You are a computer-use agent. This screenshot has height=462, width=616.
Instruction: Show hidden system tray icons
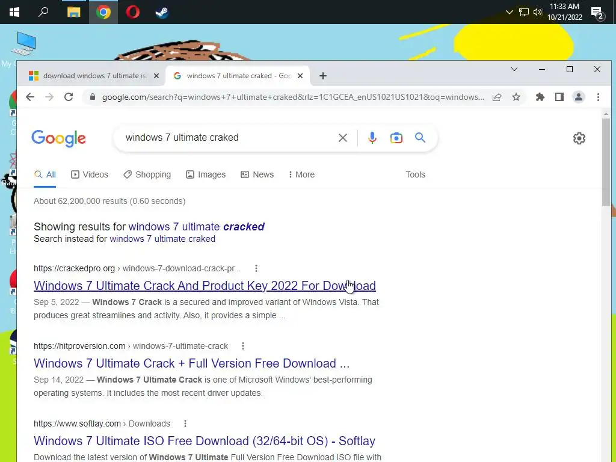(x=509, y=12)
